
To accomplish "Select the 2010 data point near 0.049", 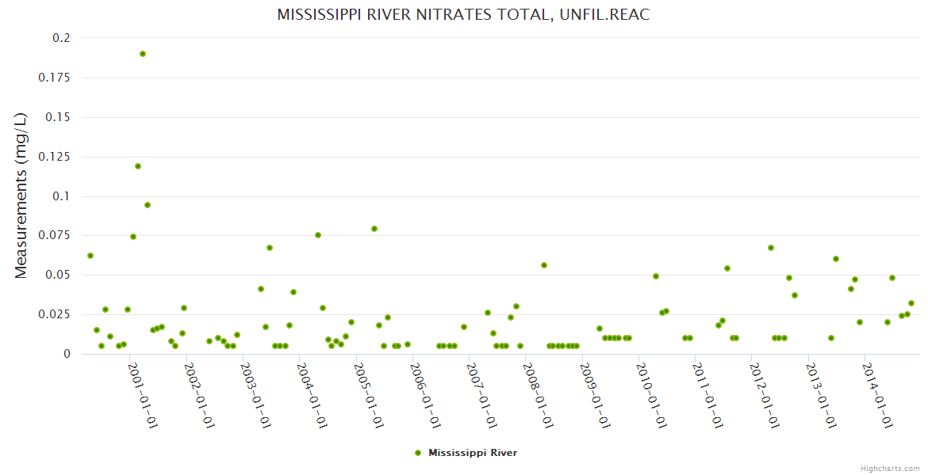I will pyautogui.click(x=656, y=276).
